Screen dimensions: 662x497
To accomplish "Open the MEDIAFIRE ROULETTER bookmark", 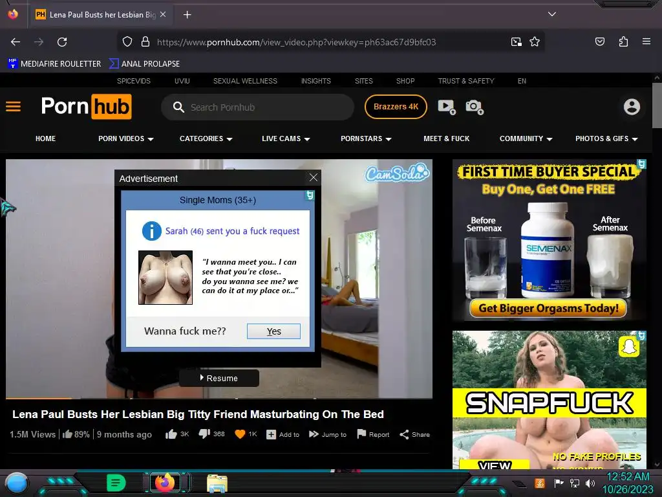I will click(54, 64).
